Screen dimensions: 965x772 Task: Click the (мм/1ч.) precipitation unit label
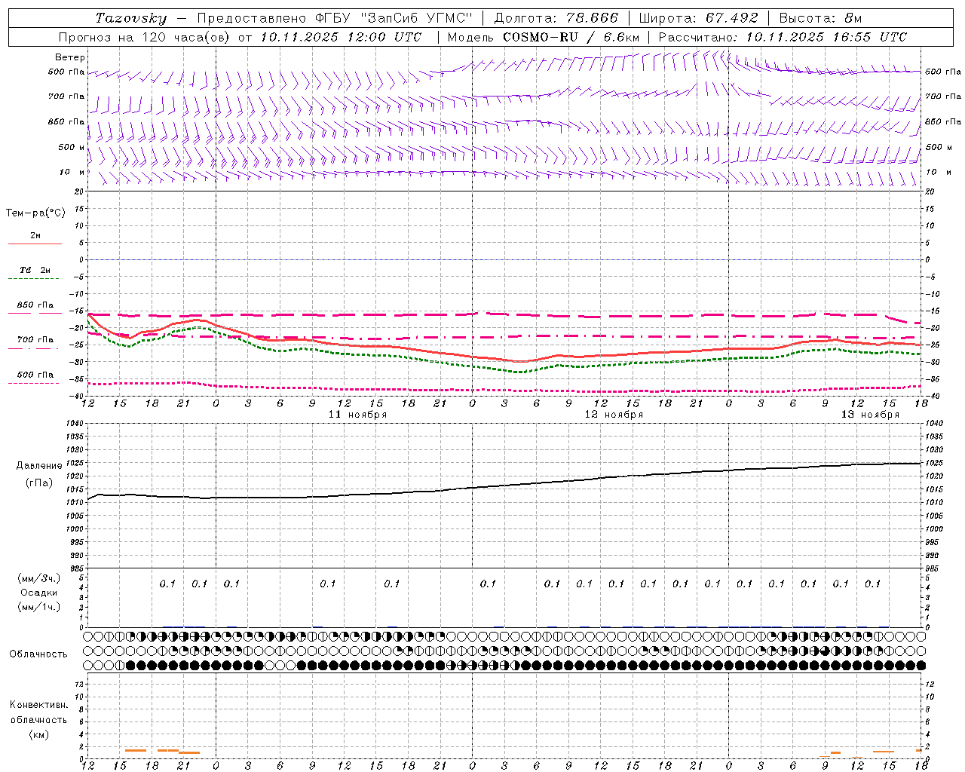[x=39, y=607]
